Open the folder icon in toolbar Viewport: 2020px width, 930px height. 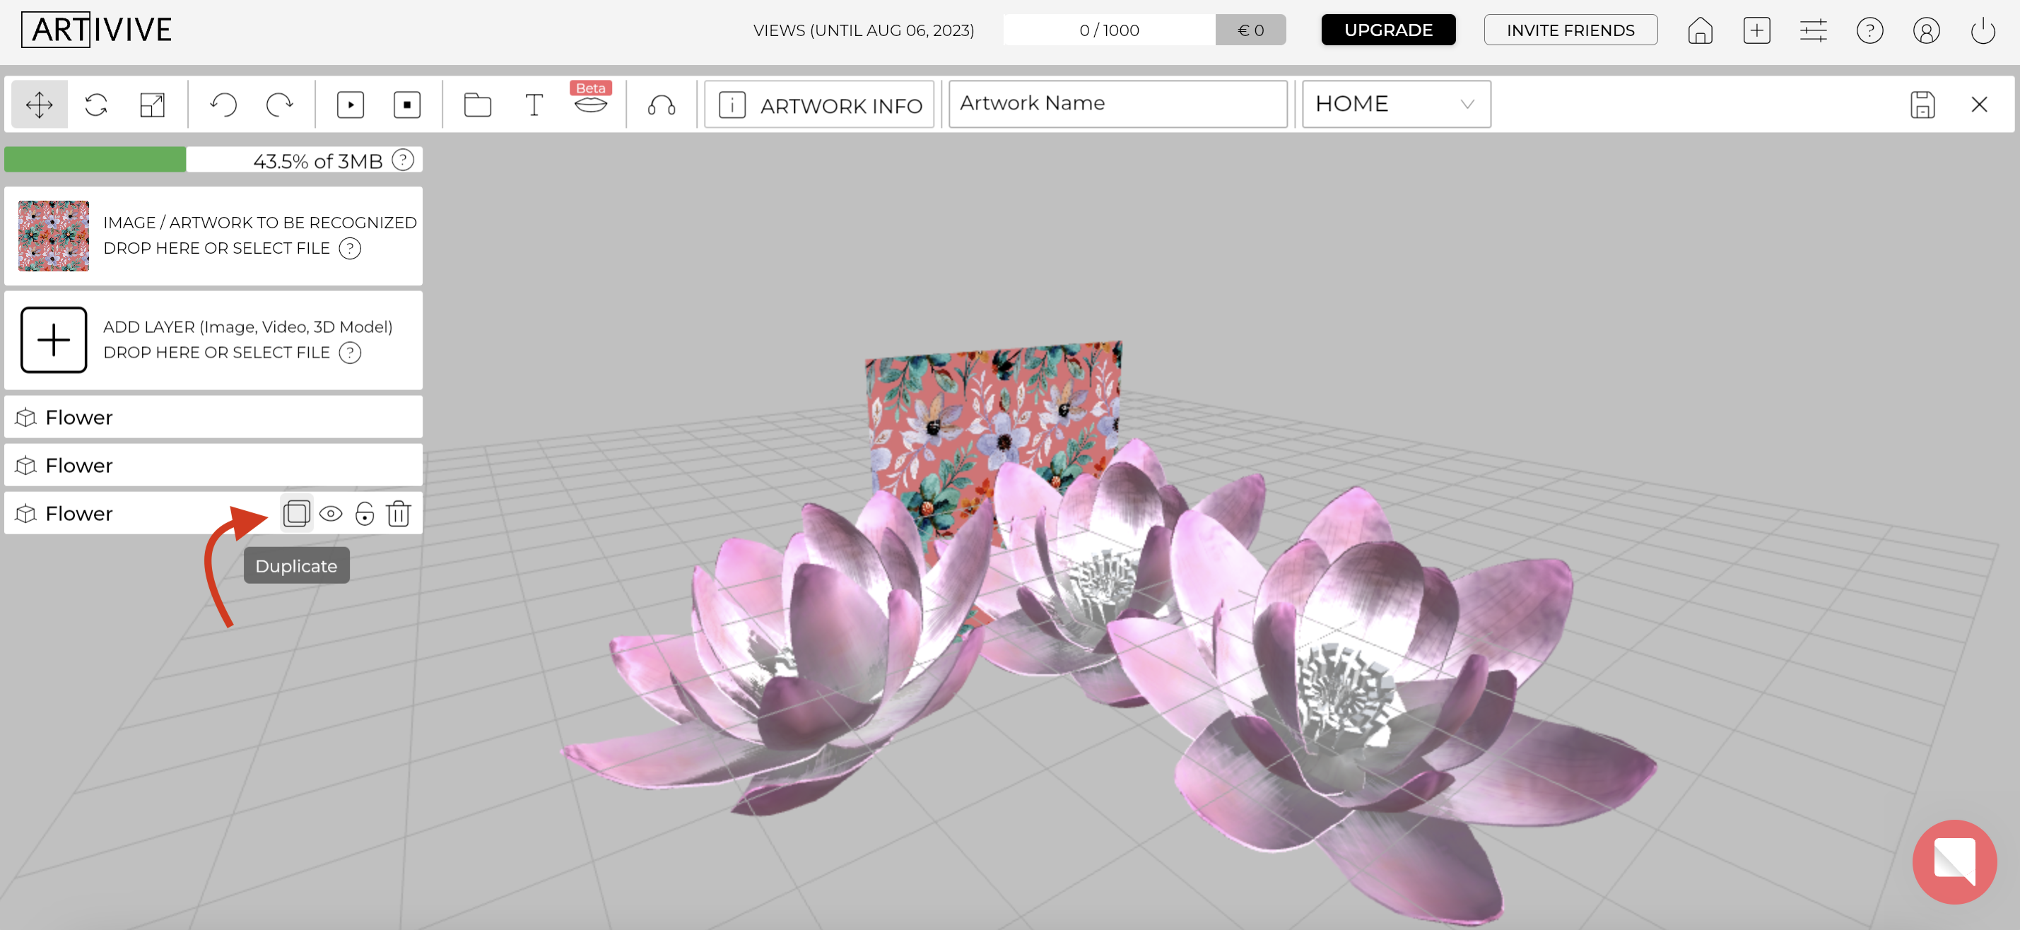pyautogui.click(x=478, y=105)
